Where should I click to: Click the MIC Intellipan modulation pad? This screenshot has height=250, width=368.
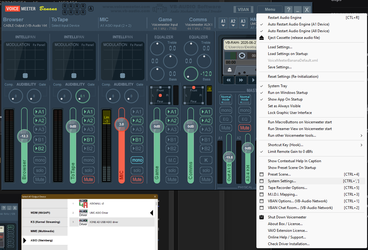123,61
